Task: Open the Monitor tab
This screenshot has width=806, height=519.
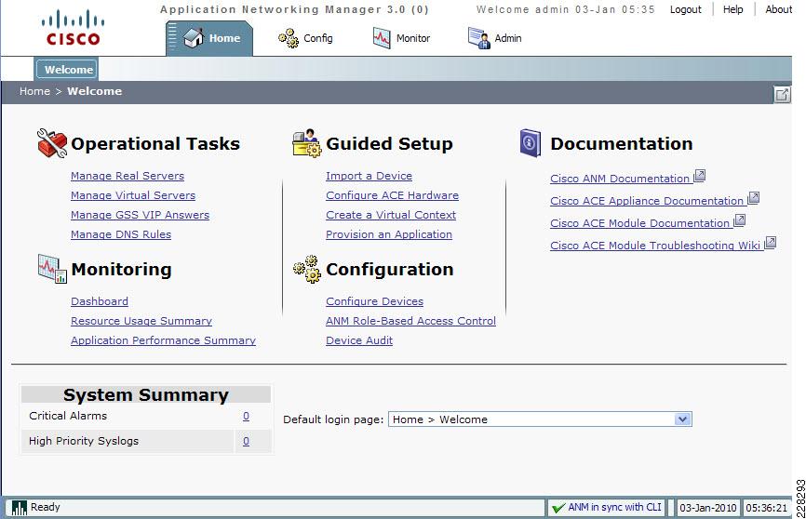Action: [401, 38]
